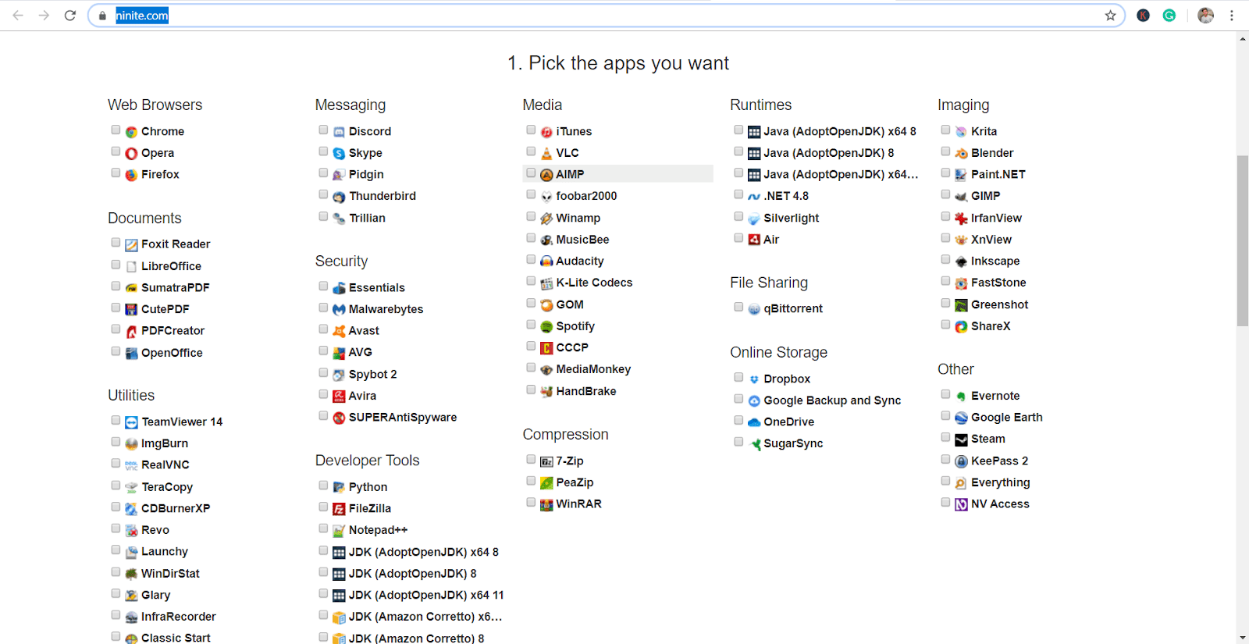Open the Chrome three-dot menu
The image size is (1249, 644).
click(x=1232, y=16)
